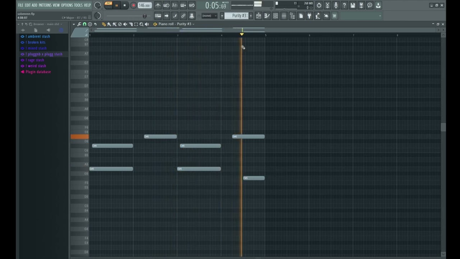Open the TOOLS menu
Image resolution: width=460 pixels, height=259 pixels.
78,5
